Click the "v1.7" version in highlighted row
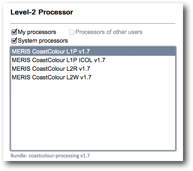The height and width of the screenshot is (171, 193). click(x=84, y=51)
